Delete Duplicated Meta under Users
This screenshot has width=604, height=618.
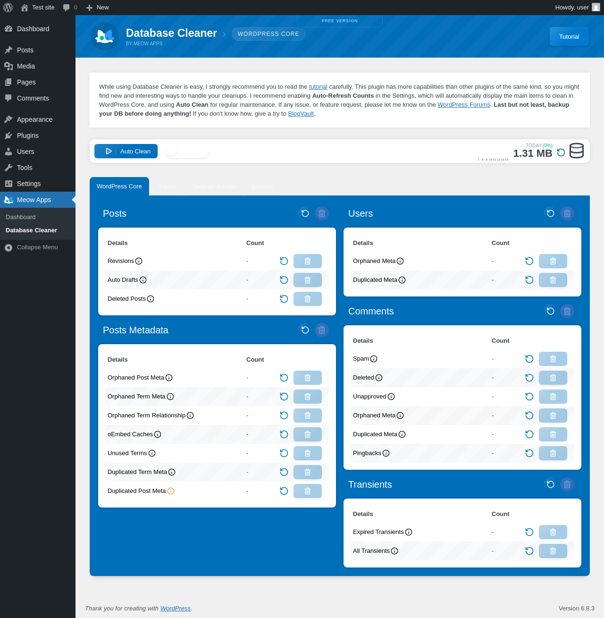pyautogui.click(x=553, y=280)
